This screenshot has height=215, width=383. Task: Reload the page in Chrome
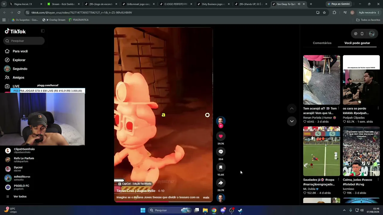(19, 13)
